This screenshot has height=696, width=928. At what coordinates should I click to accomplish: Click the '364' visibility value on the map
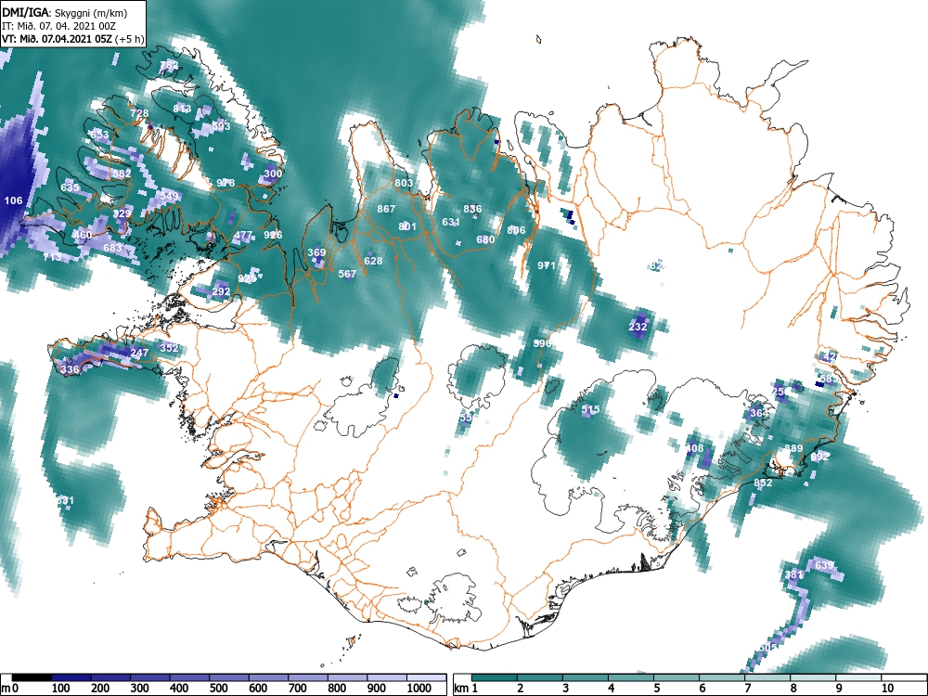pos(759,413)
